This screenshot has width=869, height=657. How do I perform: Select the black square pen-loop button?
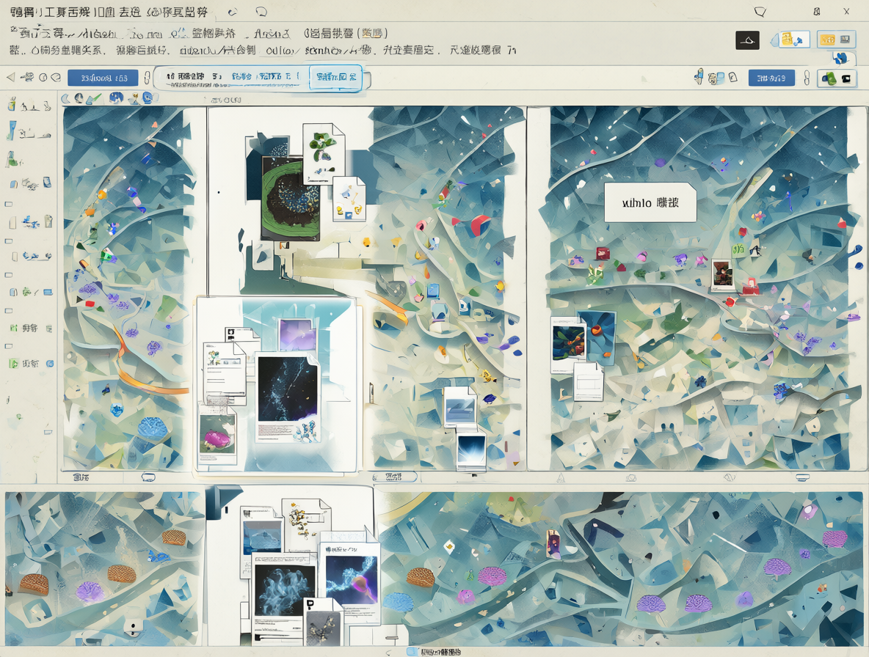(x=747, y=40)
